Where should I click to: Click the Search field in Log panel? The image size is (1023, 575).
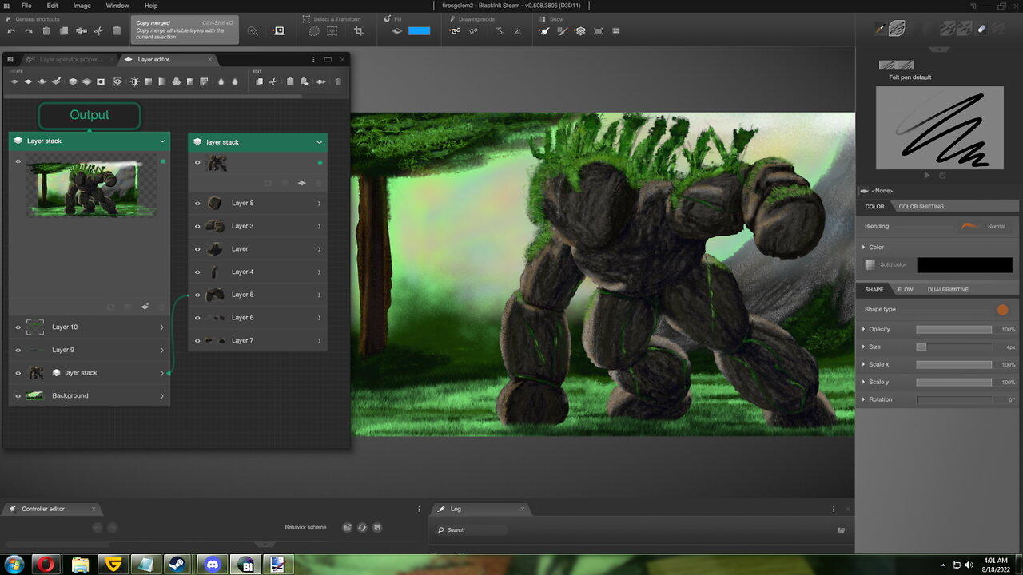(472, 530)
